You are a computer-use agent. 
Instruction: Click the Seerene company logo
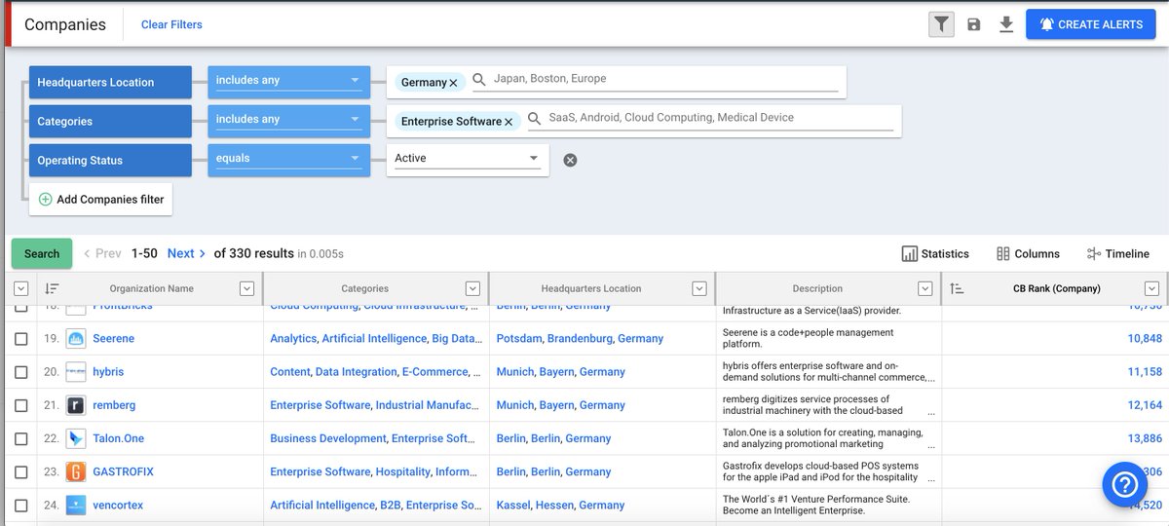coord(76,338)
